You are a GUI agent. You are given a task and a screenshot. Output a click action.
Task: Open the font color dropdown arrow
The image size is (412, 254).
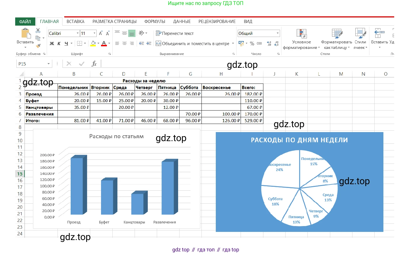[109, 43]
